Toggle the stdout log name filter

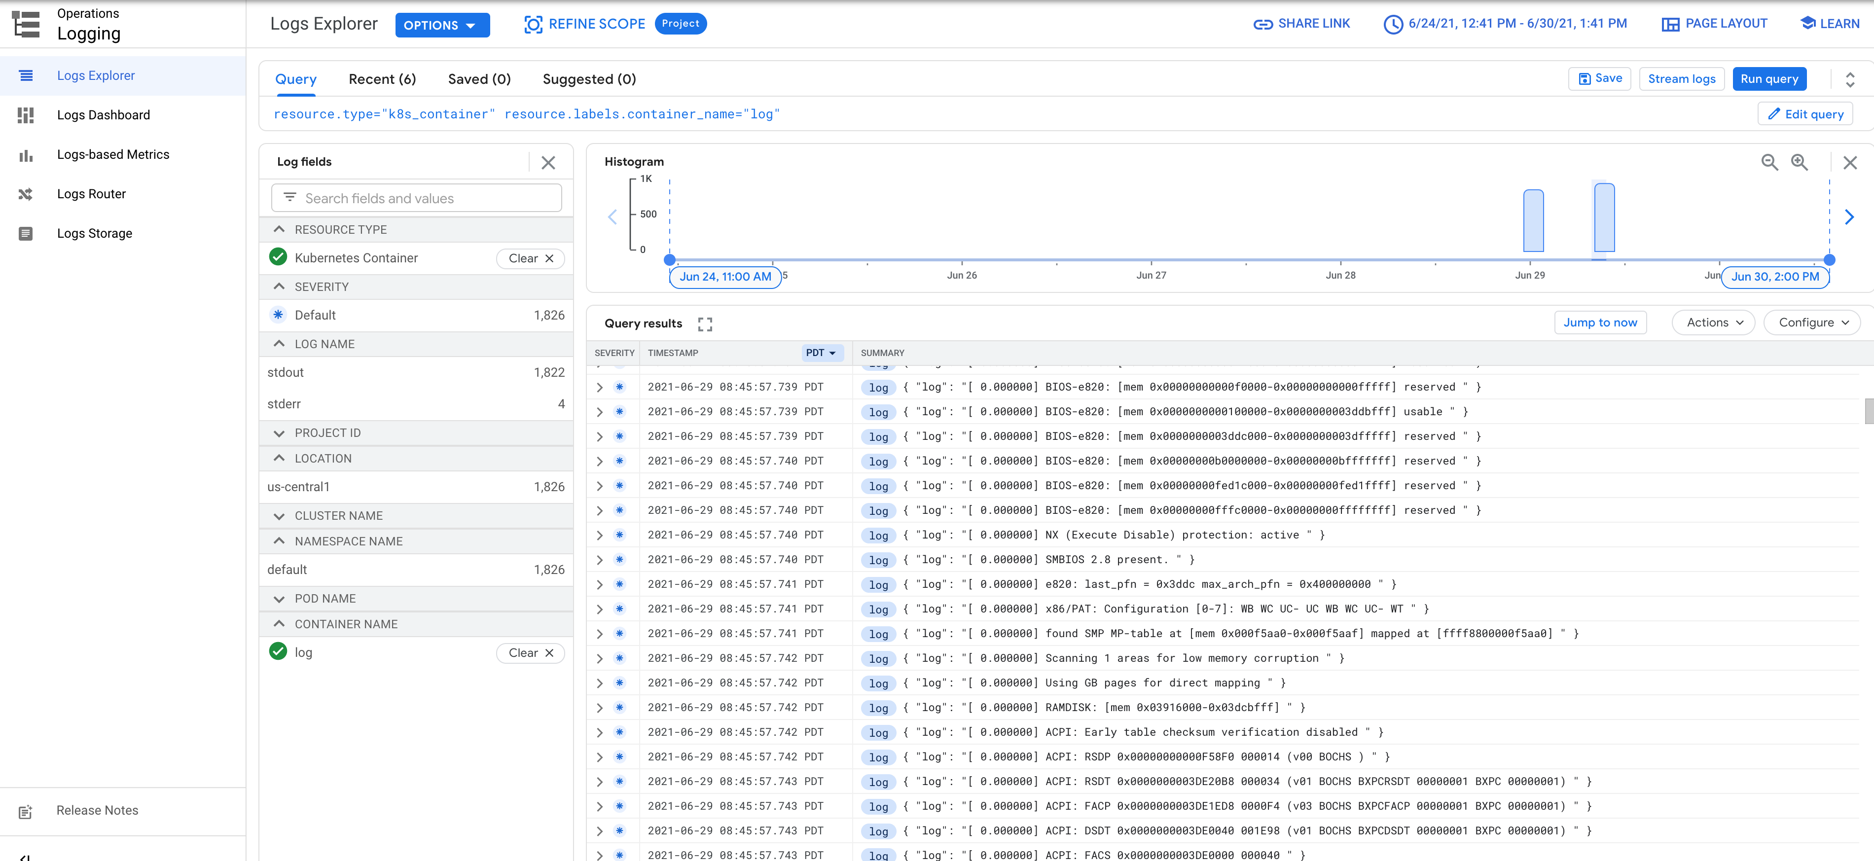tap(285, 372)
